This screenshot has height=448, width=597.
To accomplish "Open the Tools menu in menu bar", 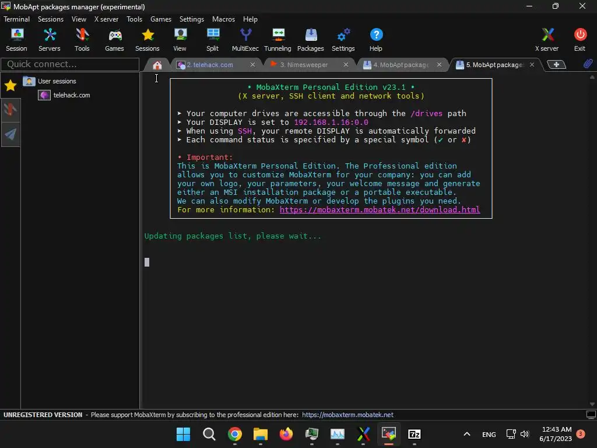I will (135, 19).
